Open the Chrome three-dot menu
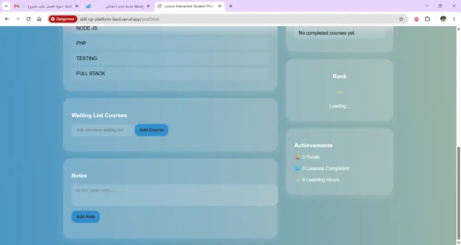The width and height of the screenshot is (461, 245). pyautogui.click(x=454, y=19)
